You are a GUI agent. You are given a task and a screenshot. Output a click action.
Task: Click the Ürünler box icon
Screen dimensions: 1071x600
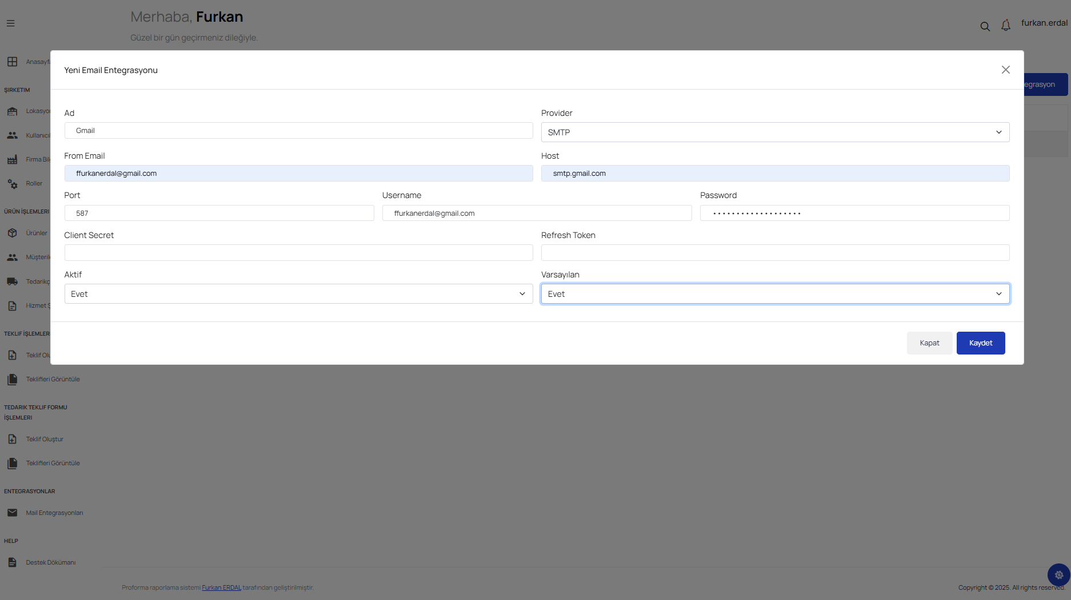12,233
